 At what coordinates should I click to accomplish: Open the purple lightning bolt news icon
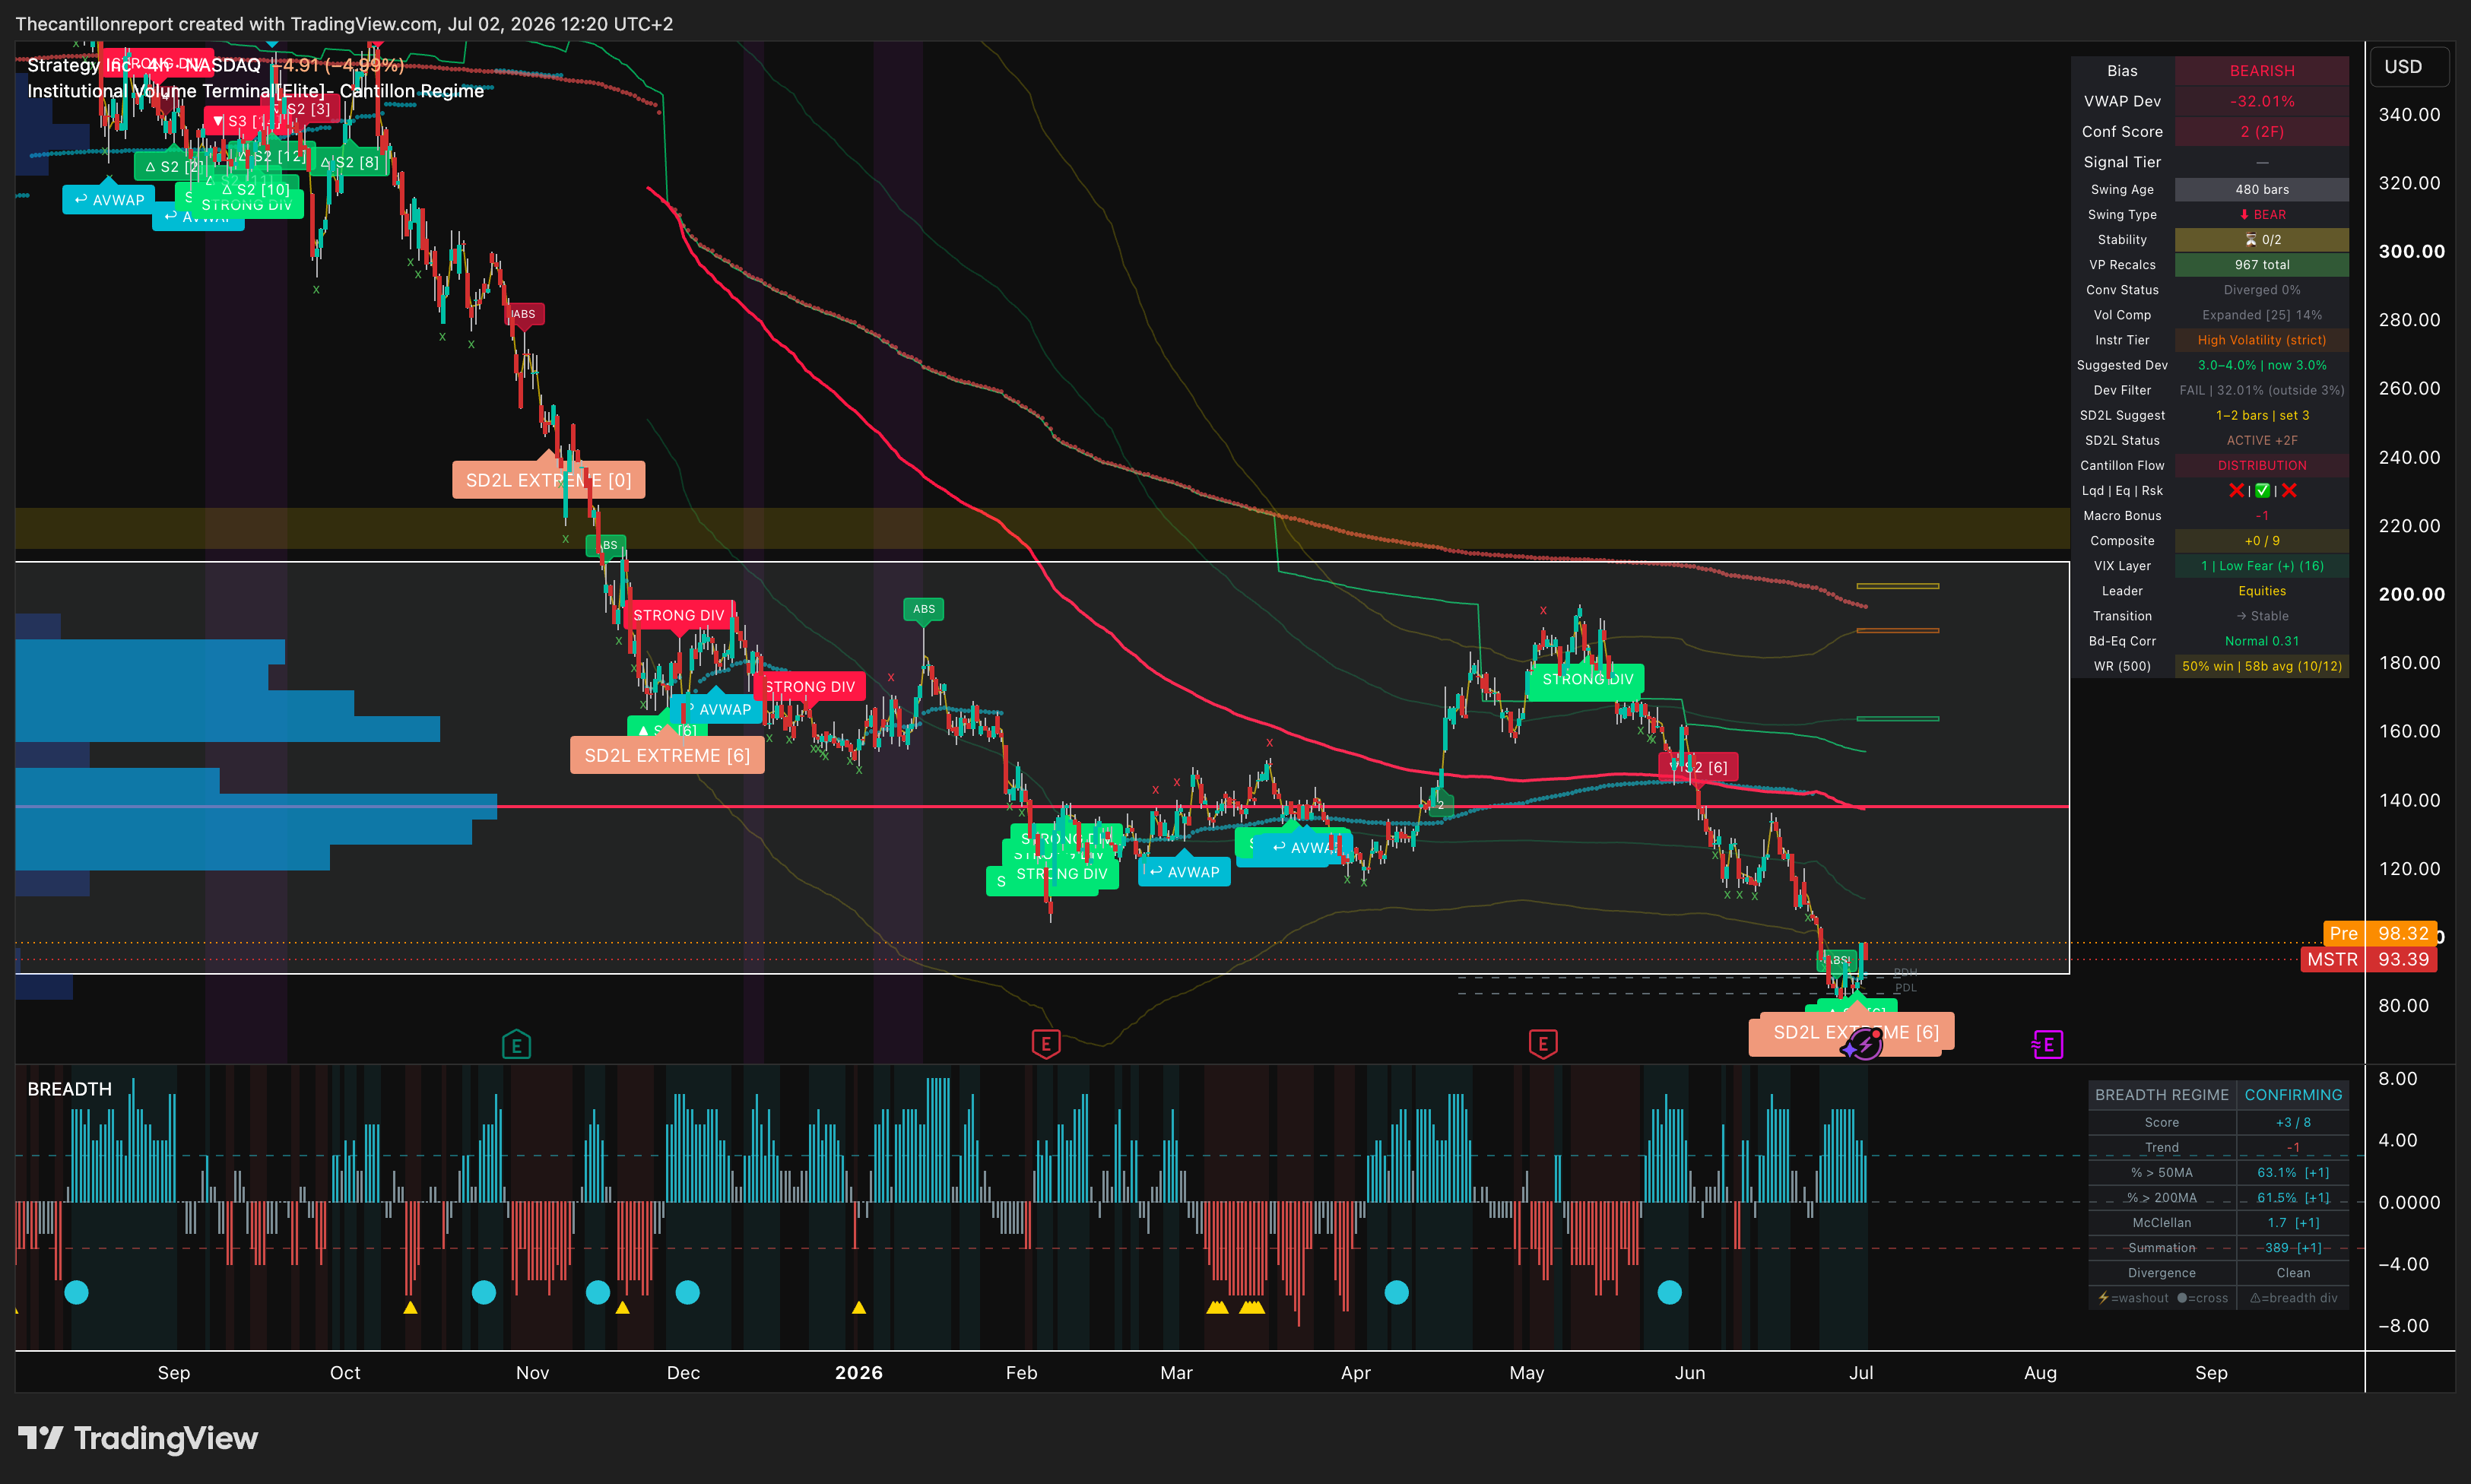tap(1864, 1045)
